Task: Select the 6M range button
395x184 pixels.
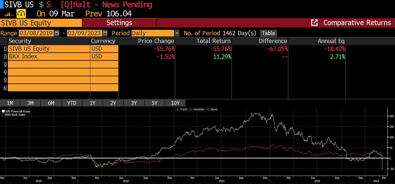Action: point(51,103)
